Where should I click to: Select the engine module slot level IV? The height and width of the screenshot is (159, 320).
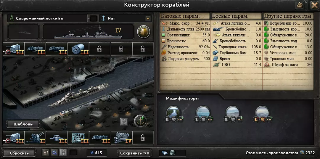coord(121,138)
